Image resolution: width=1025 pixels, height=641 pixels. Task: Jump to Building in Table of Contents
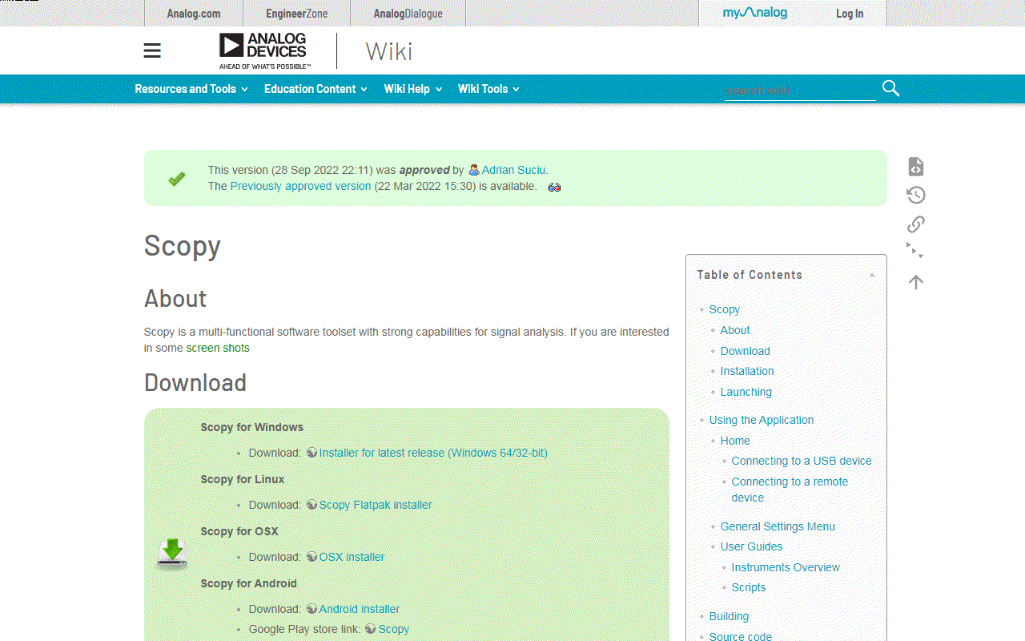tap(729, 616)
